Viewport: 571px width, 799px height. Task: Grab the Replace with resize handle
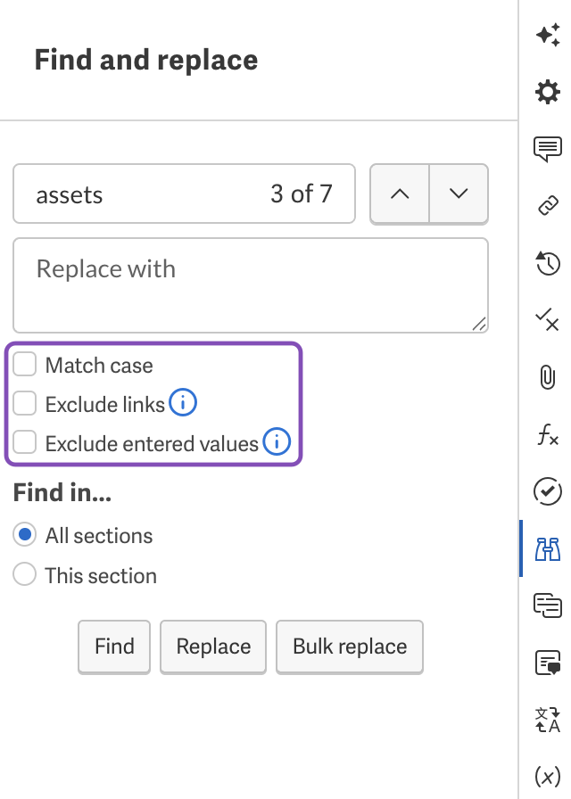(x=479, y=324)
